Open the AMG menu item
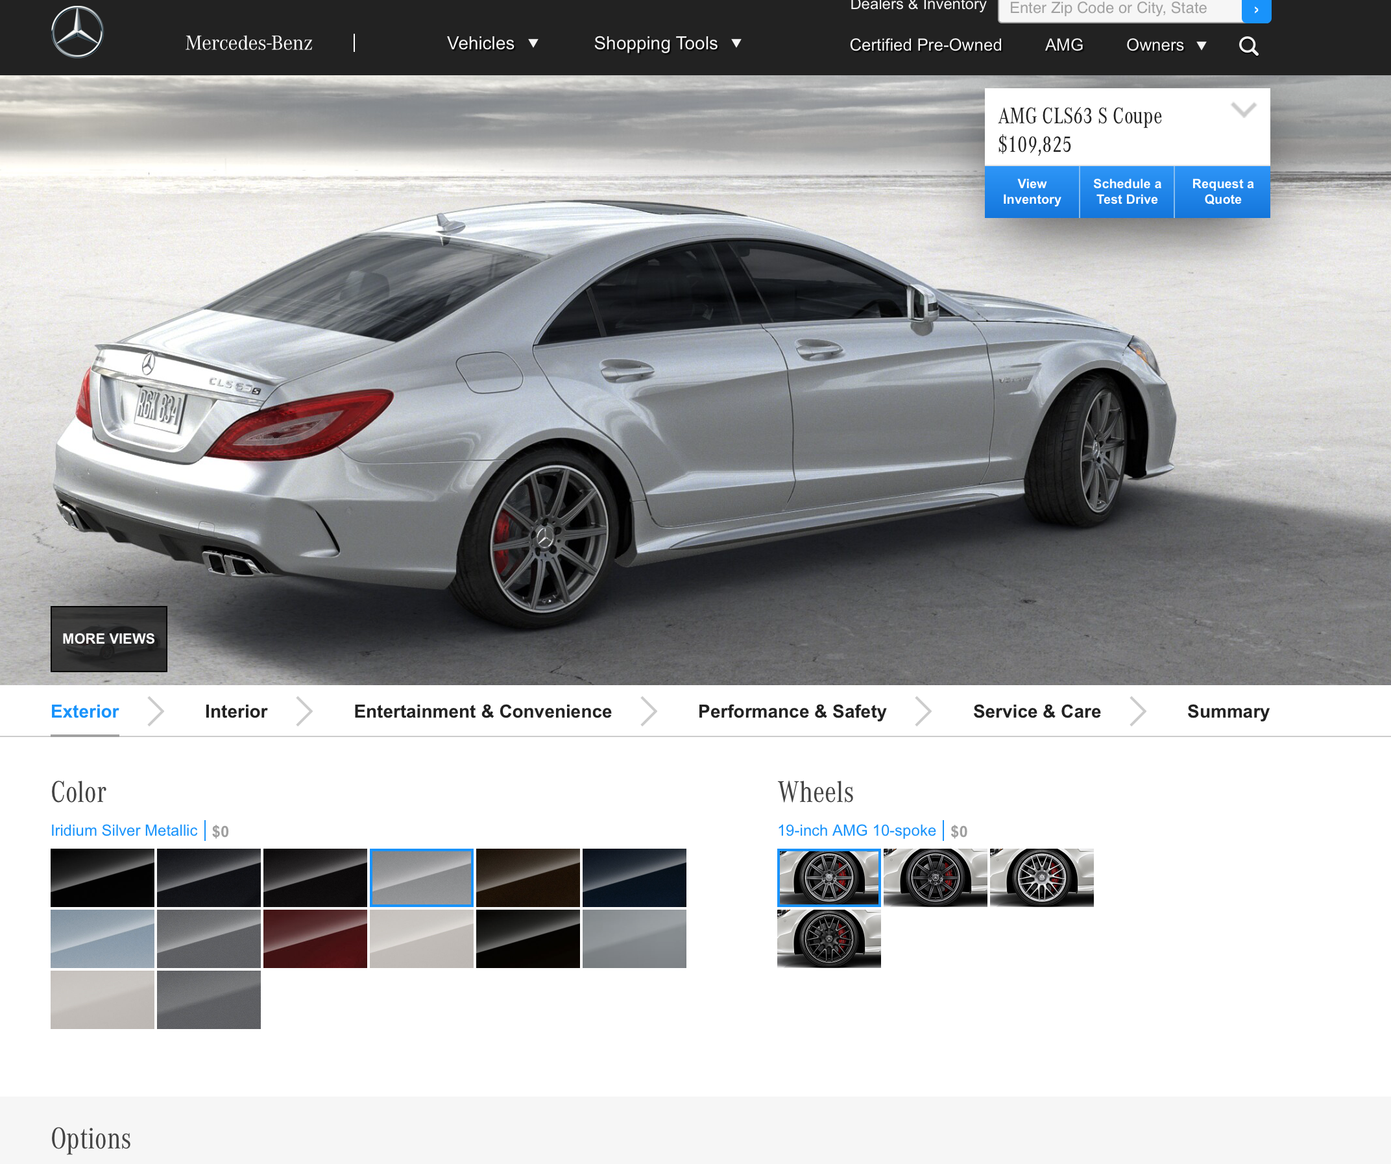 [1064, 45]
